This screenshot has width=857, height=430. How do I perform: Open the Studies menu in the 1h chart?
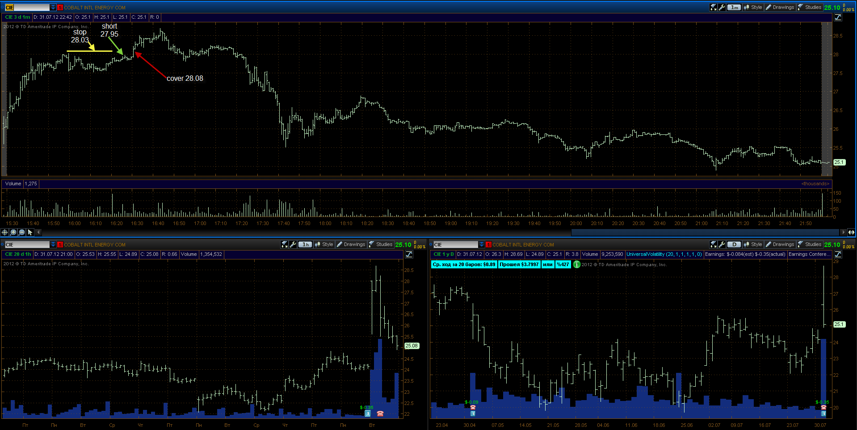tap(381, 244)
